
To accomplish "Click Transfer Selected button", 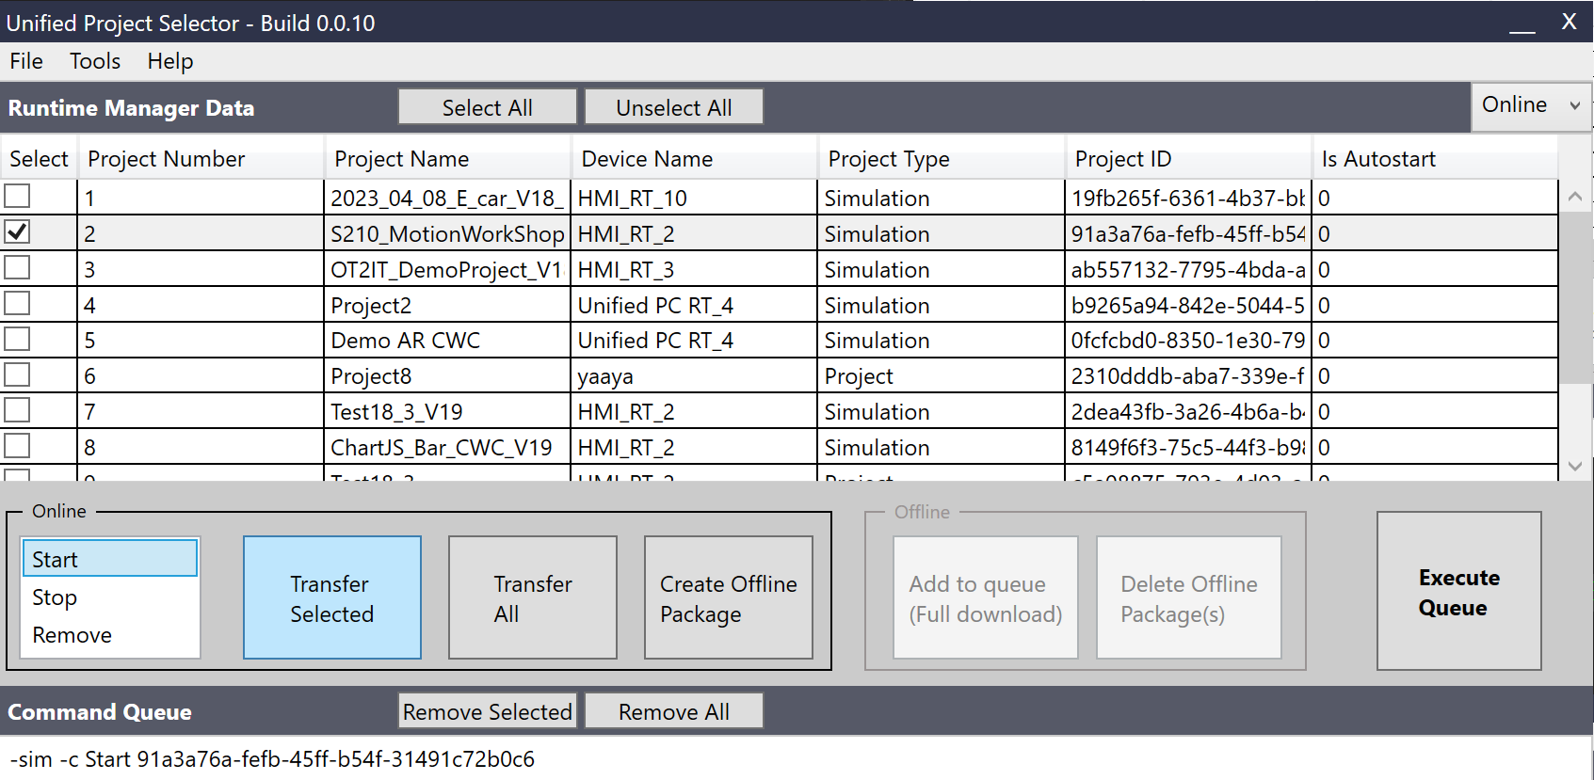I will click(332, 597).
